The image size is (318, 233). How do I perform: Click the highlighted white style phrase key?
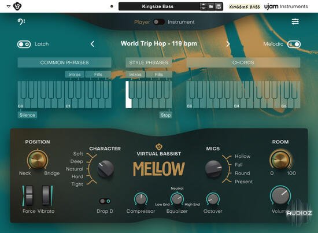point(128,103)
